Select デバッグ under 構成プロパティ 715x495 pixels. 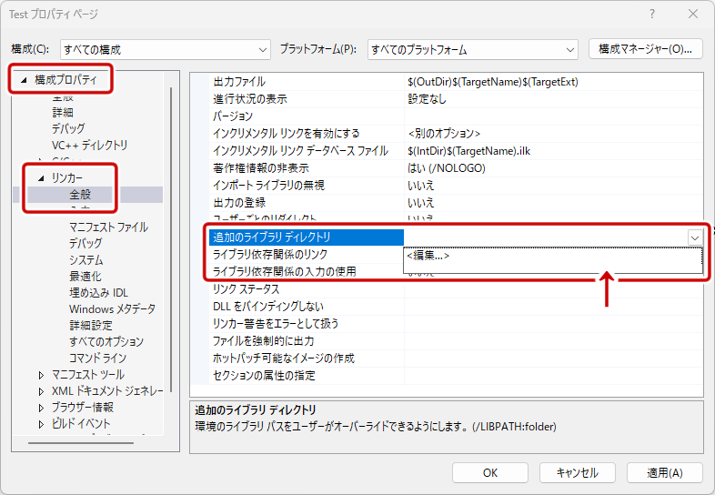(68, 128)
